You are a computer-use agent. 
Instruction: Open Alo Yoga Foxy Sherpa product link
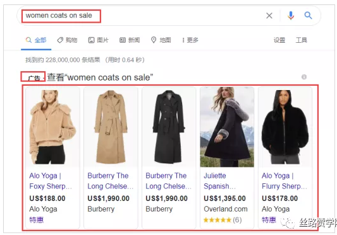pos(51,181)
